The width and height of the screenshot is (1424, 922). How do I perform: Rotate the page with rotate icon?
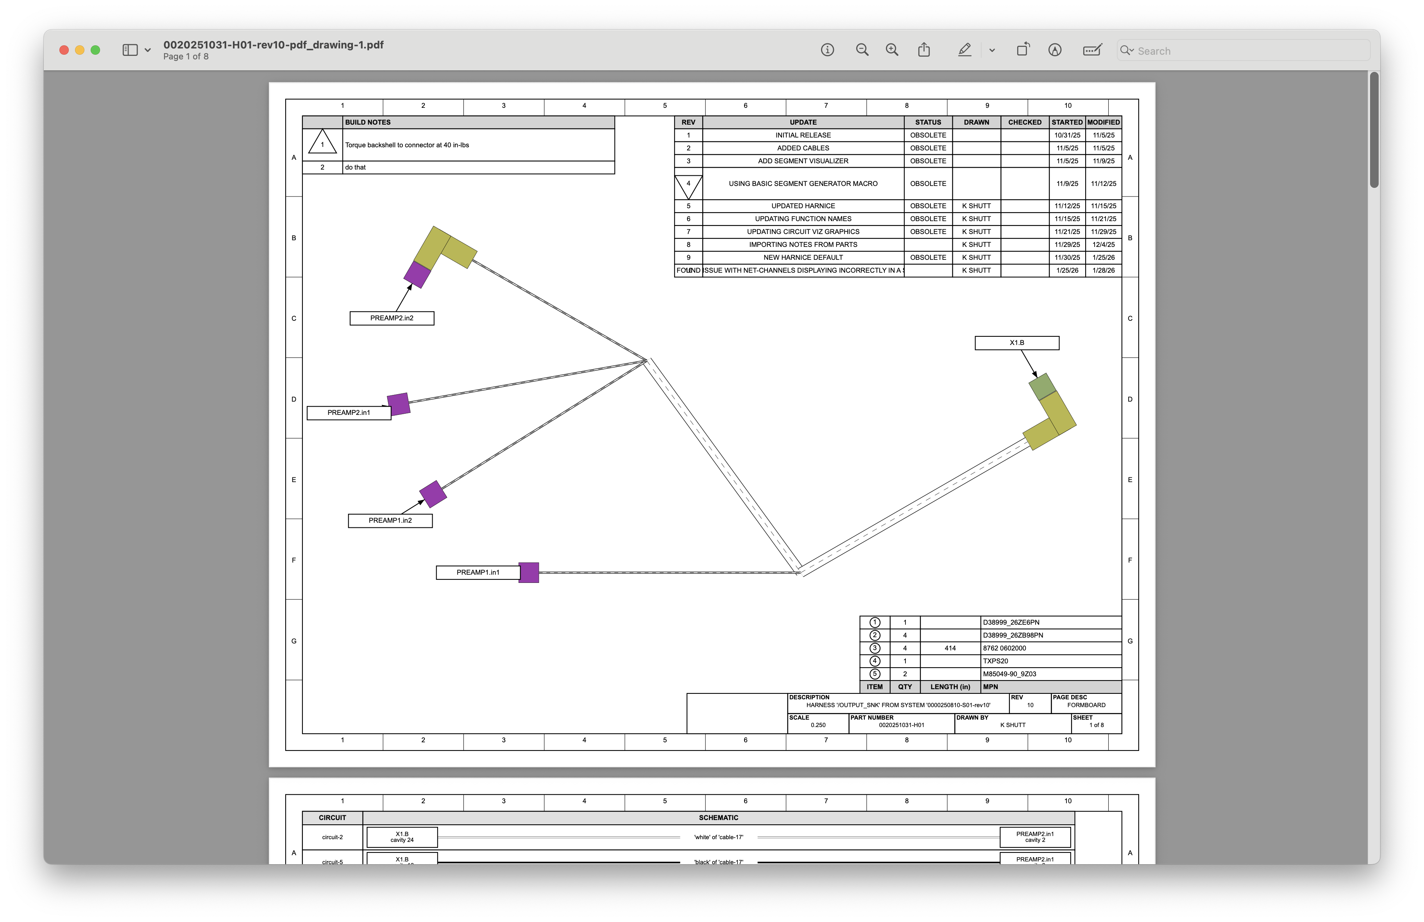click(x=1023, y=50)
